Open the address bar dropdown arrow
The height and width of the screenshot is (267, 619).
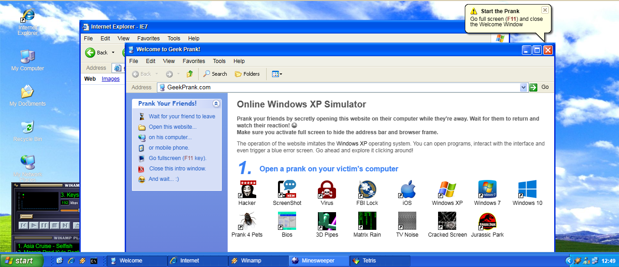524,87
